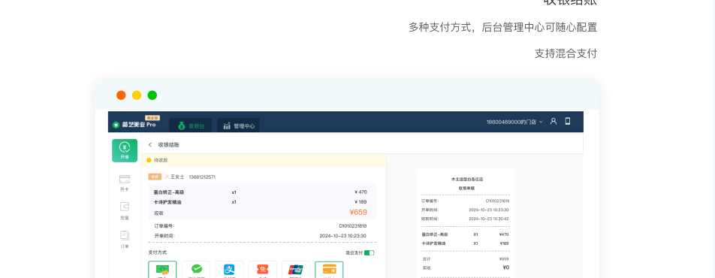
Task: Select the Alipay payment icon
Action: tap(229, 270)
